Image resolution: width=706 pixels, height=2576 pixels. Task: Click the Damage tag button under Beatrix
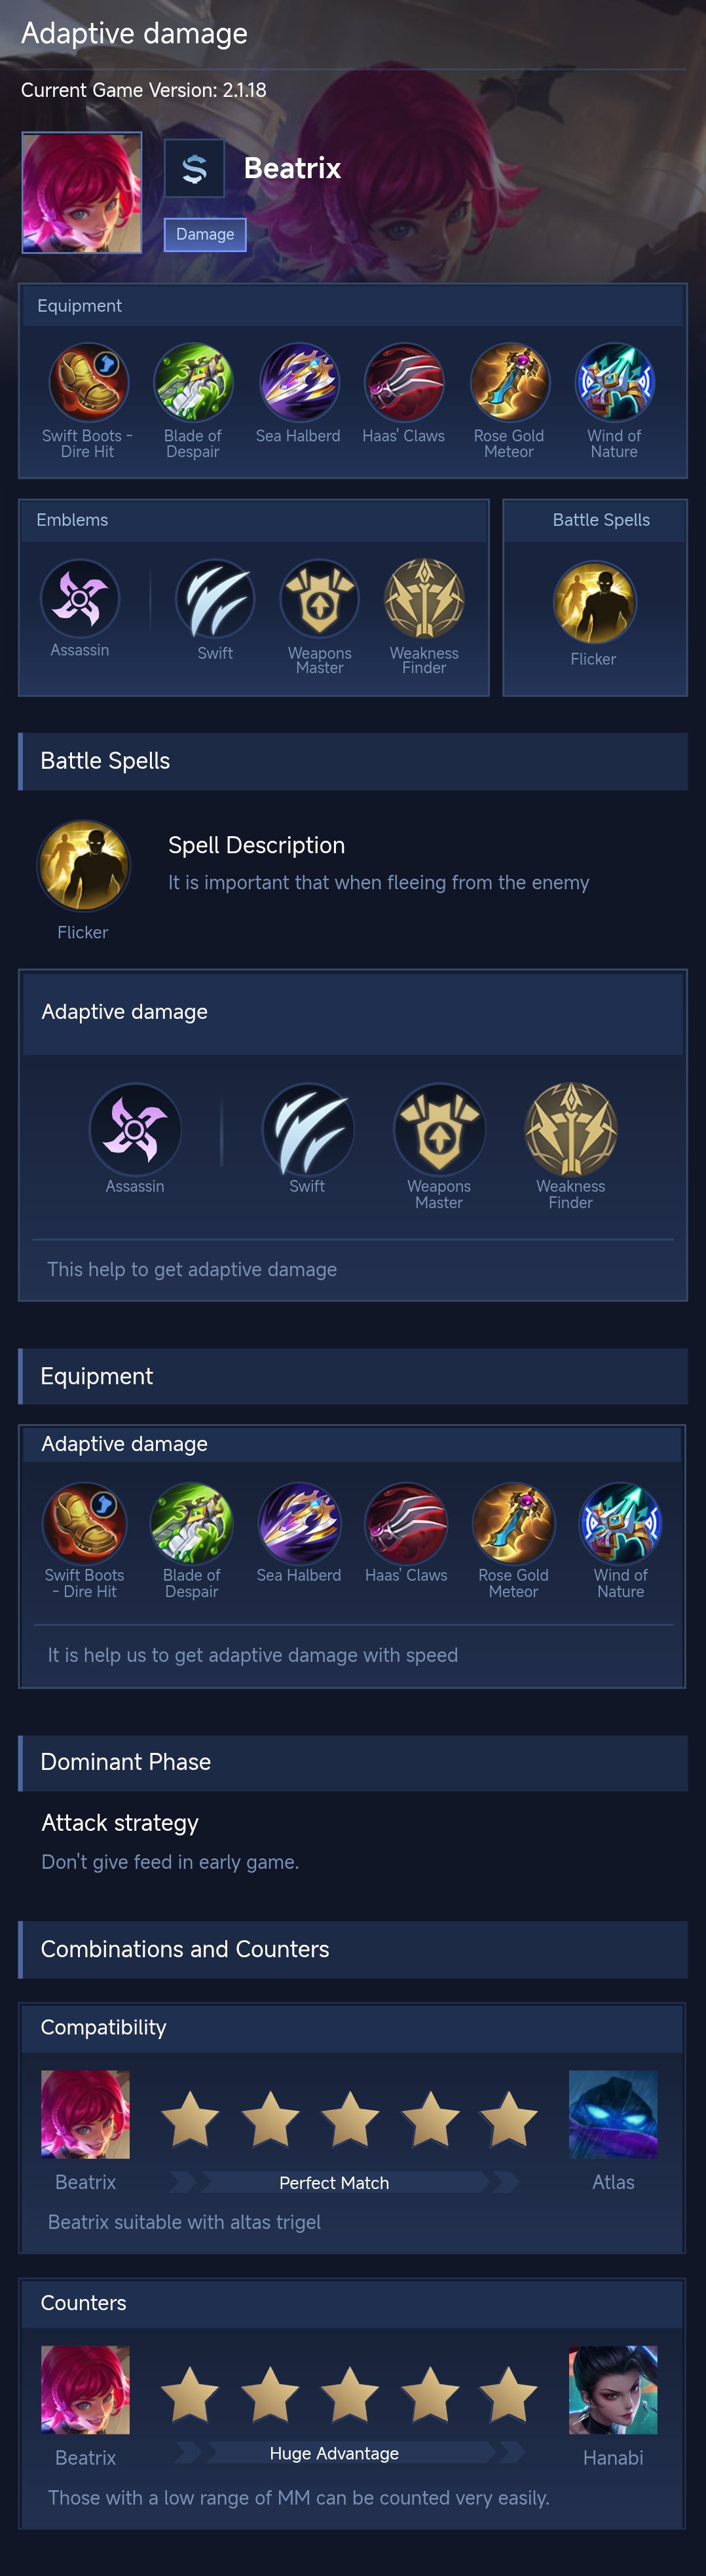tap(205, 235)
